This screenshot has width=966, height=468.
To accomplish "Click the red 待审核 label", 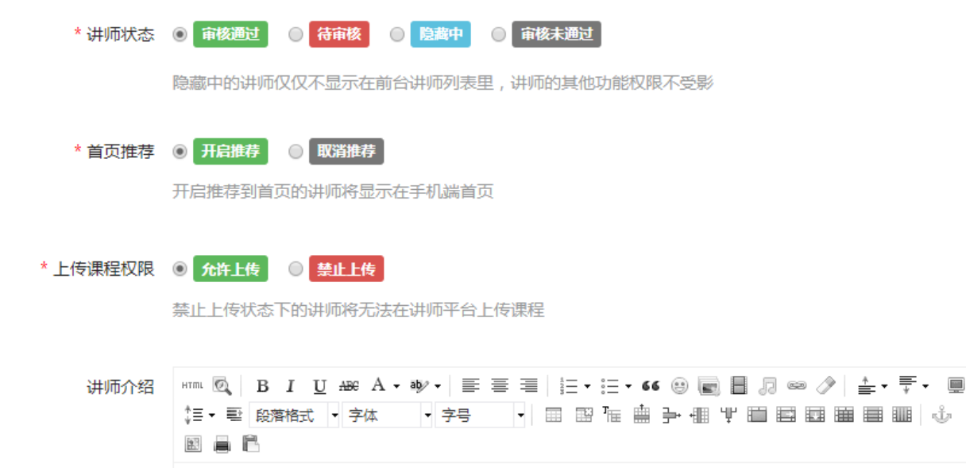I will pyautogui.click(x=339, y=34).
